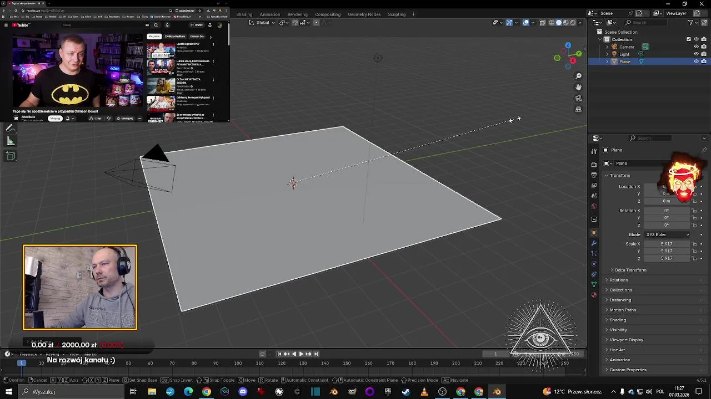Click the Rotation Z value field
This screenshot has width=711, height=399.
point(667,225)
